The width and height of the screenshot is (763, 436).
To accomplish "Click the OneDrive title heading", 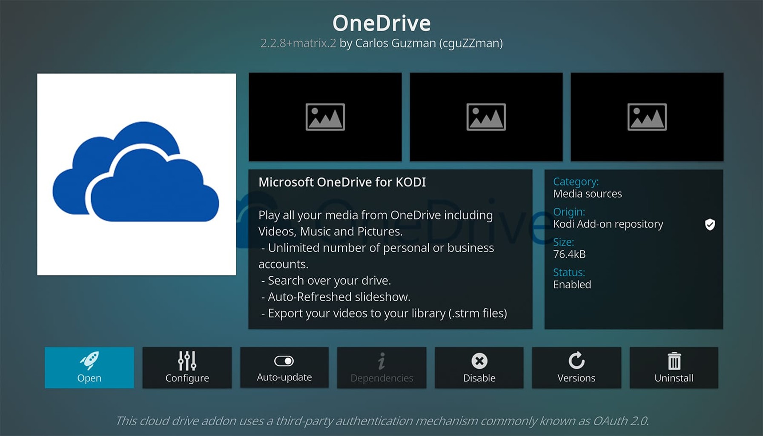I will (x=381, y=23).
